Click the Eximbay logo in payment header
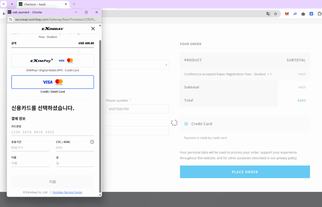The height and width of the screenshot is (207, 322). 53,28
